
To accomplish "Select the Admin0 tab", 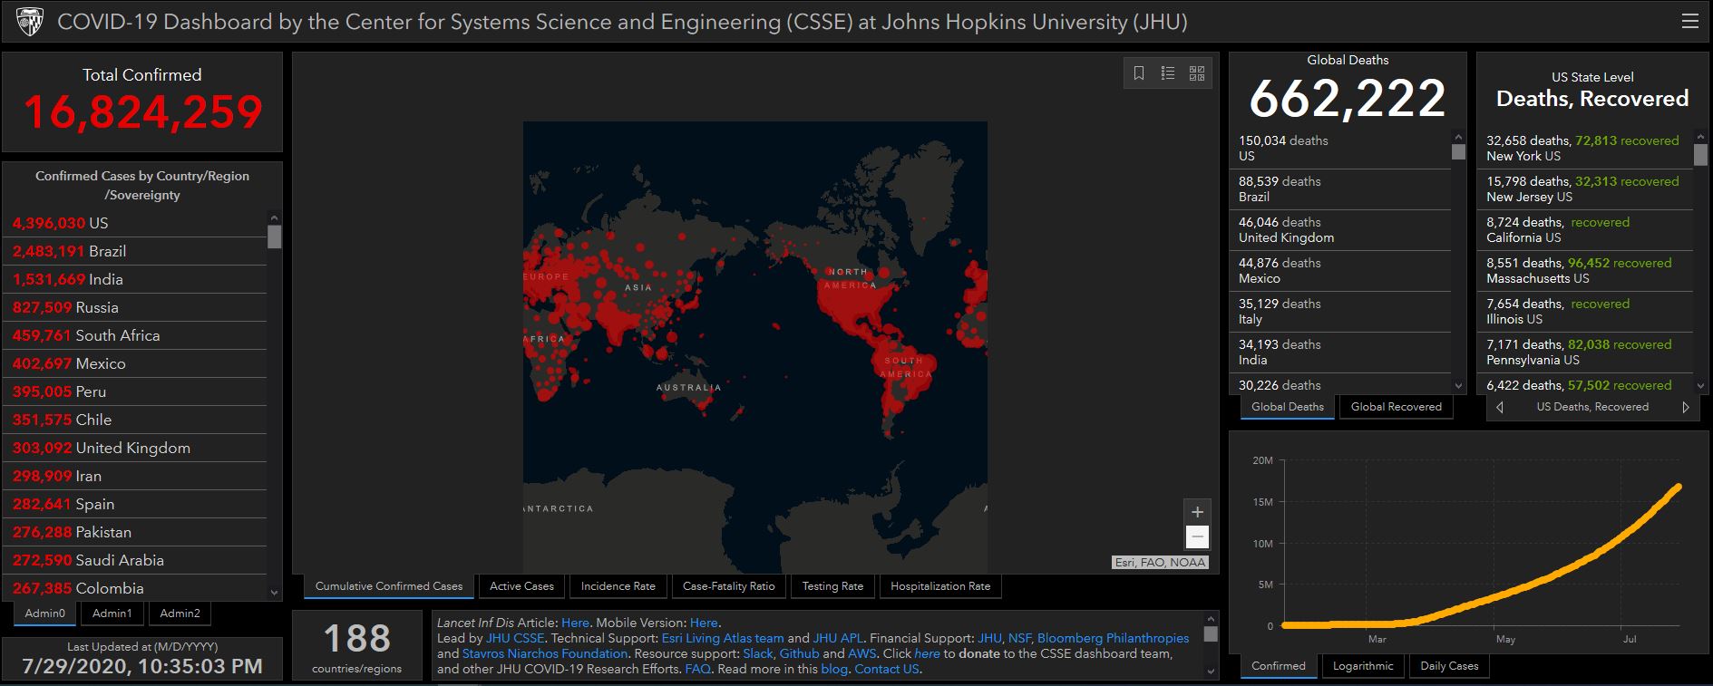I will click(x=45, y=614).
